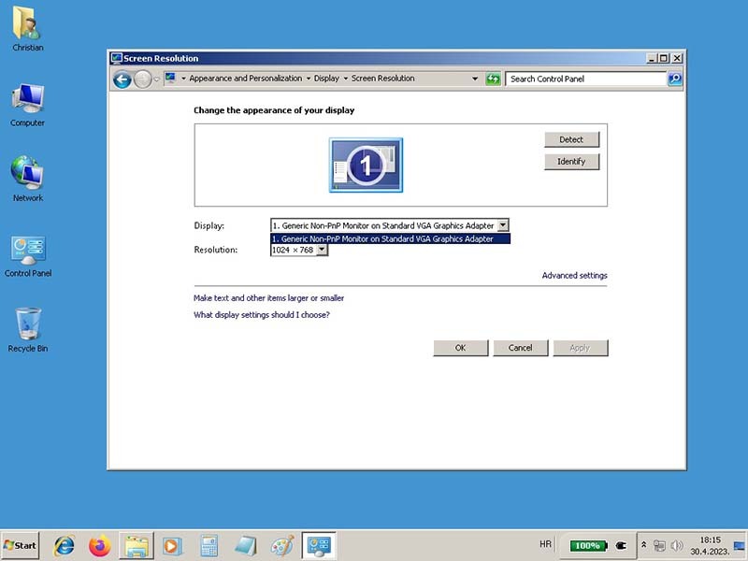The image size is (748, 561).
Task: Click in Search Control Panel field
Action: point(584,79)
